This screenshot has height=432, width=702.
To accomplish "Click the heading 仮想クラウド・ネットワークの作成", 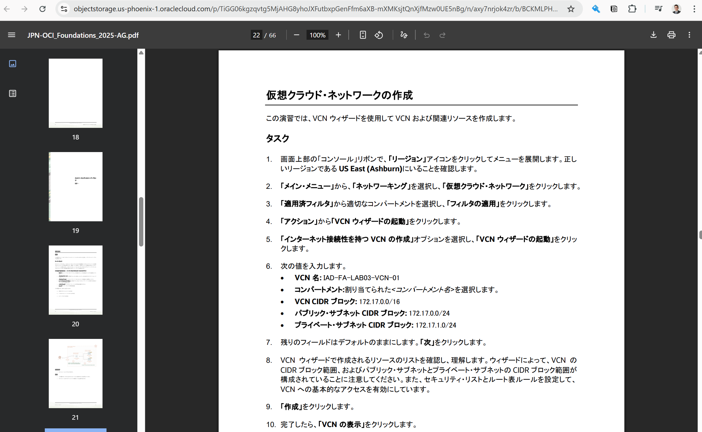I will [339, 95].
